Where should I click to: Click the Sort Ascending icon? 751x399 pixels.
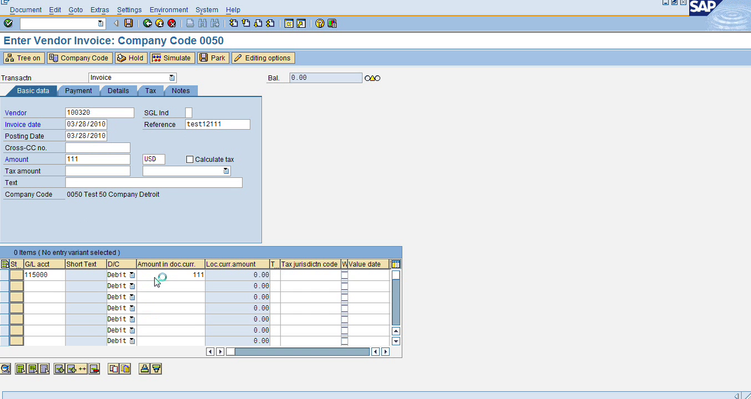(x=144, y=369)
